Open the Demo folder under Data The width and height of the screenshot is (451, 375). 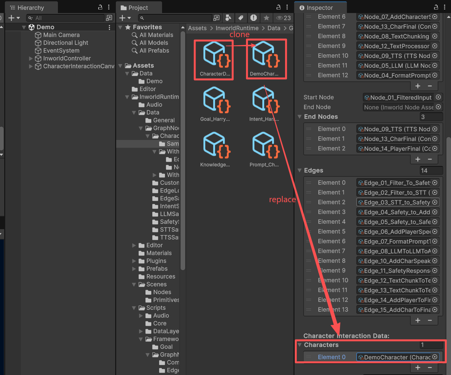[x=150, y=81]
